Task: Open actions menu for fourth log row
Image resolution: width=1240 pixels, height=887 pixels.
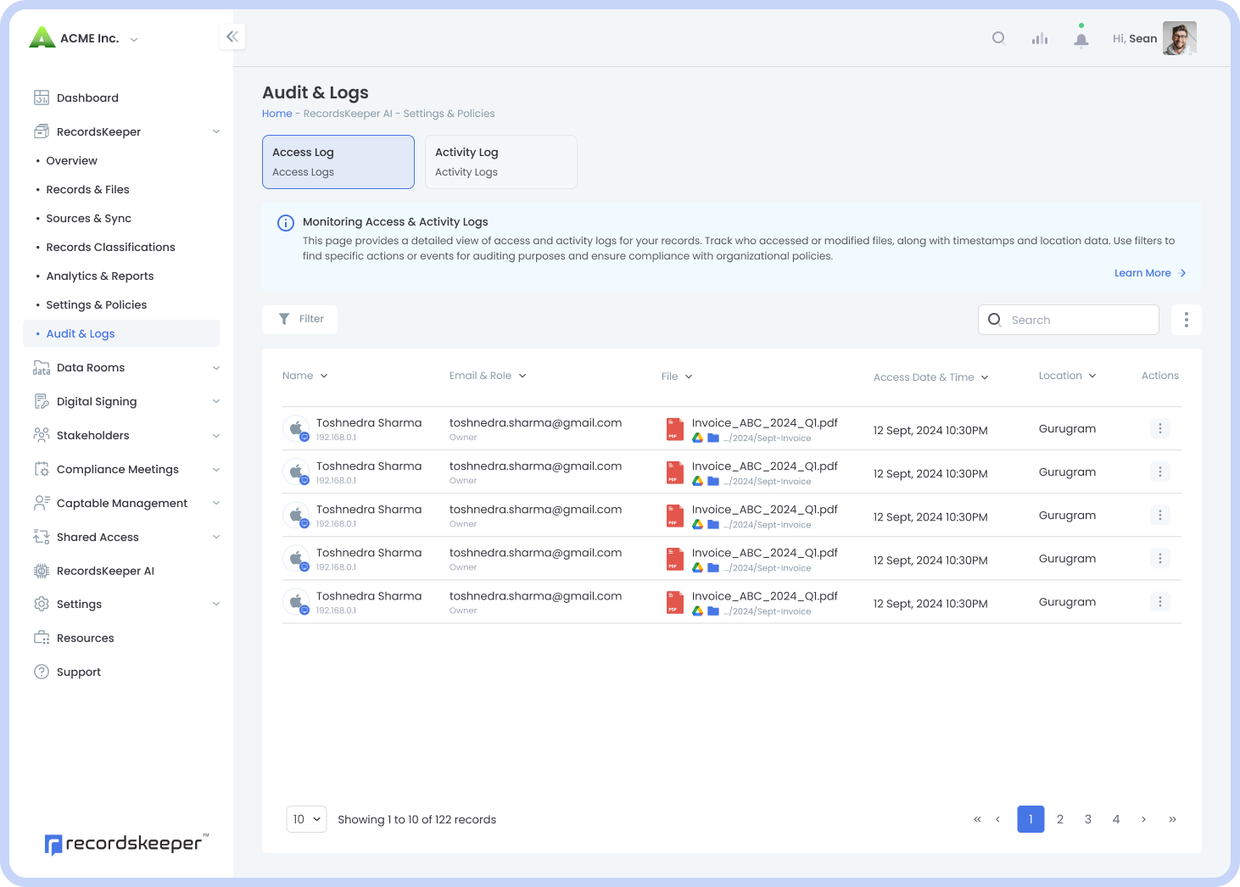Action: click(x=1160, y=558)
